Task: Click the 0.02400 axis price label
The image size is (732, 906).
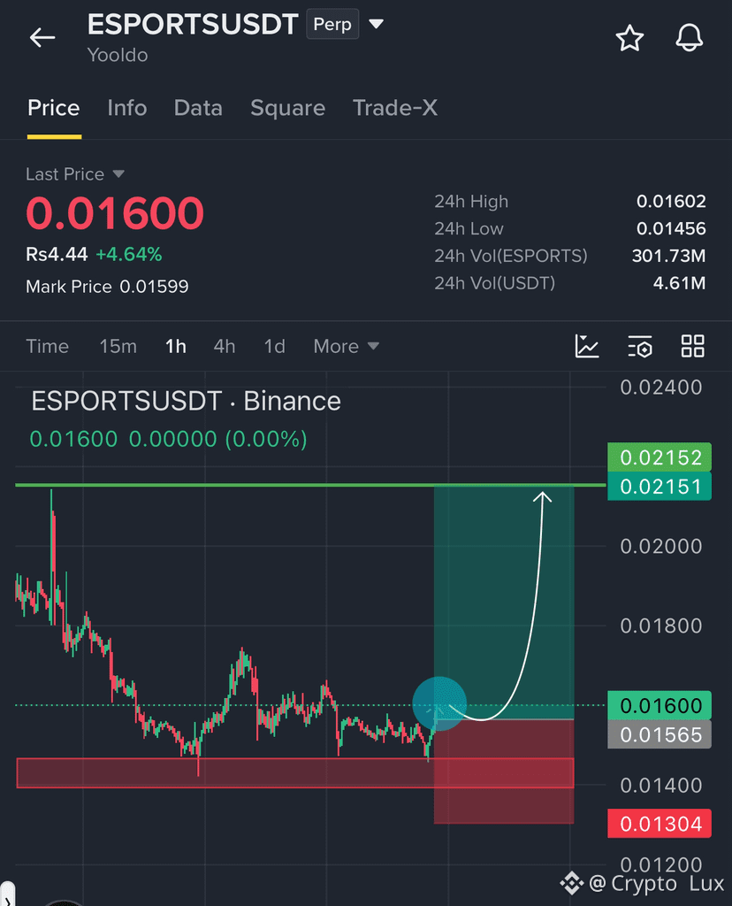Action: pos(661,388)
